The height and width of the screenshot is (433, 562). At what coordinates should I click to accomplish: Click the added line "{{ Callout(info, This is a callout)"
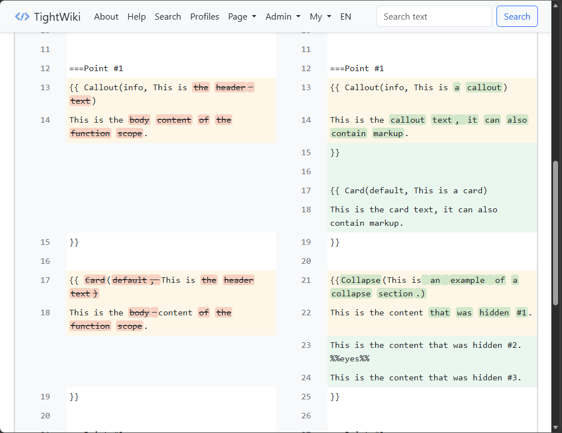click(419, 87)
